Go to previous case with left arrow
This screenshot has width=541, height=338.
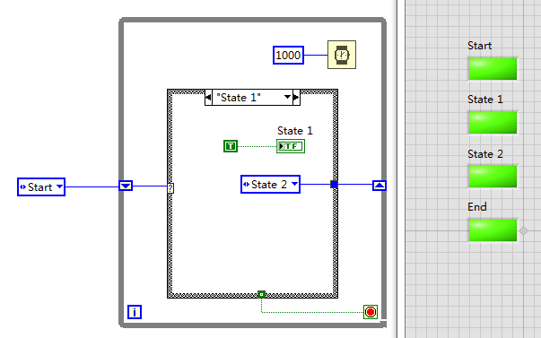tap(208, 98)
